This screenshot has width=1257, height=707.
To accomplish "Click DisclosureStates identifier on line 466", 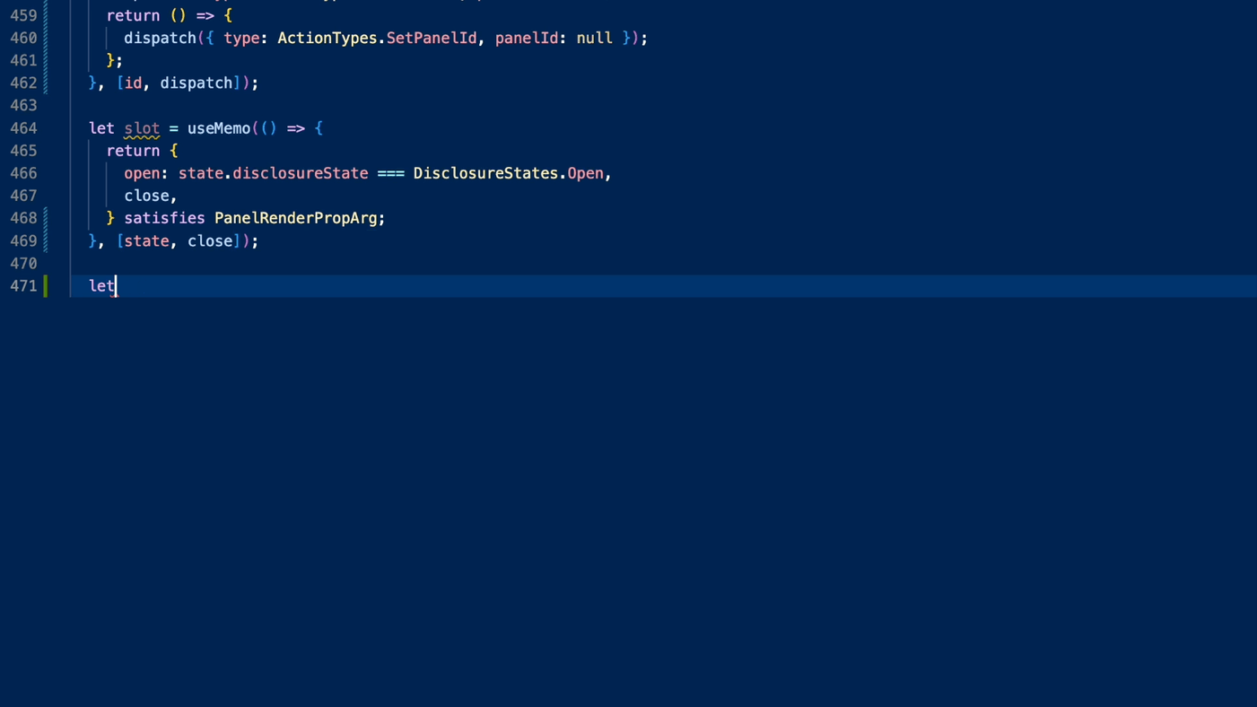I will (484, 173).
